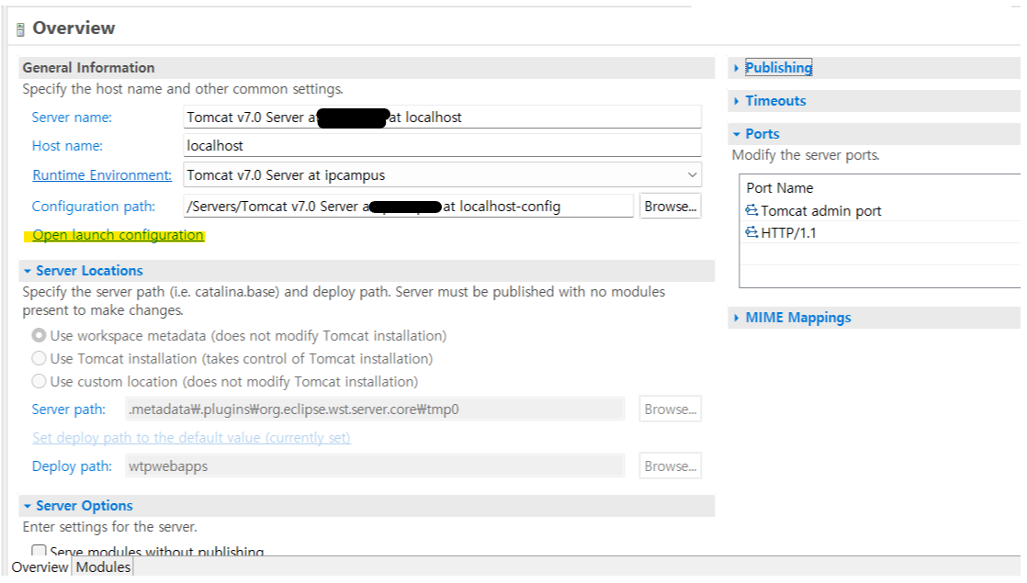Click the Port Name column header
Viewport: 1027px width, 583px height.
pos(779,188)
